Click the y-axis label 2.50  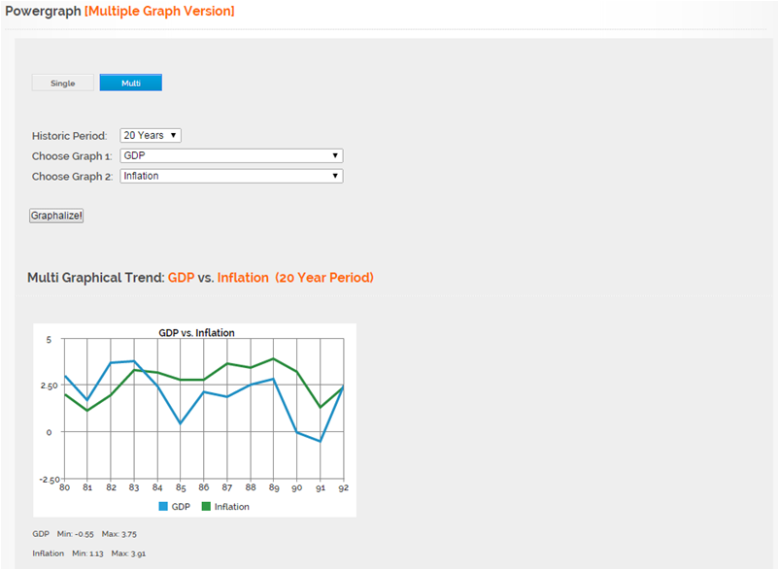pyautogui.click(x=49, y=386)
